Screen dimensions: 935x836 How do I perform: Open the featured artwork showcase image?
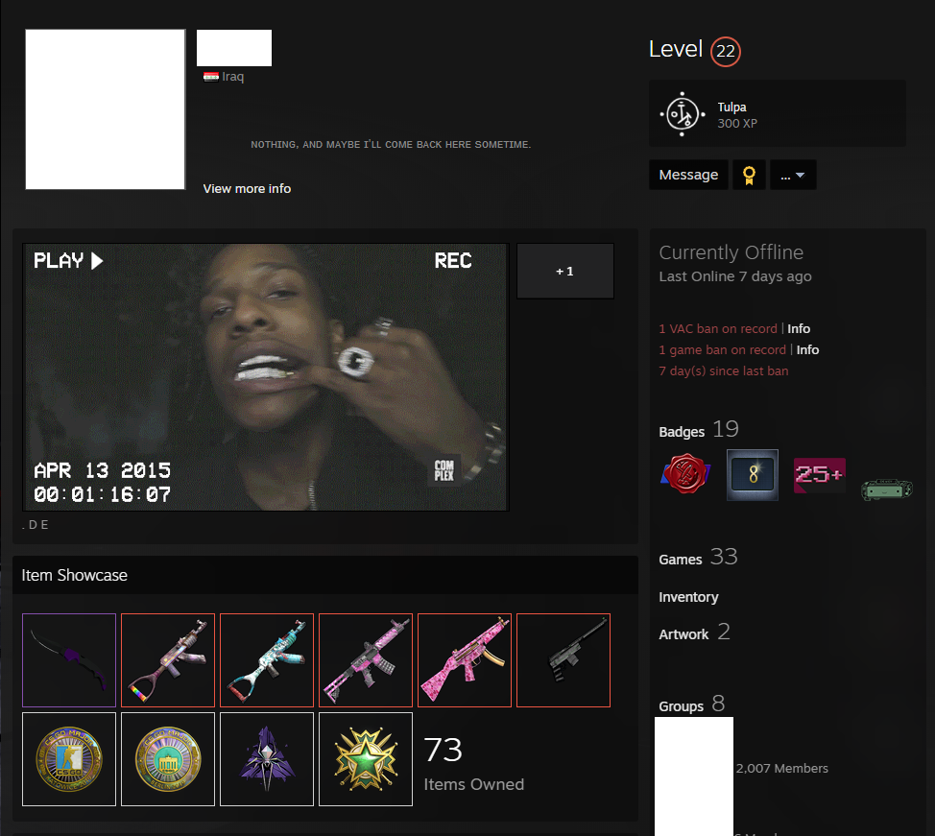pos(266,376)
